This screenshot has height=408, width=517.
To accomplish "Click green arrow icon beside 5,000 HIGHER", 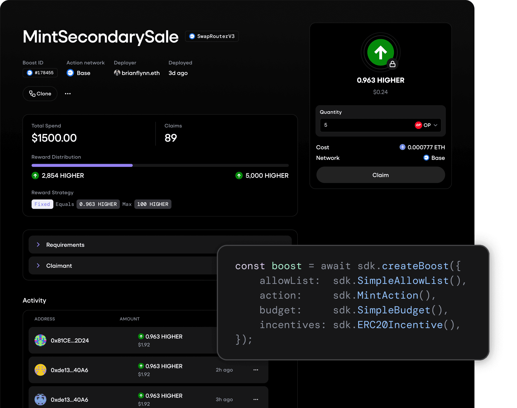I will point(239,176).
